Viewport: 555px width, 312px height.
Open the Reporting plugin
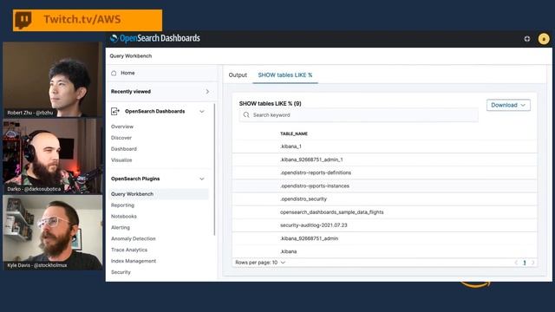(122, 205)
